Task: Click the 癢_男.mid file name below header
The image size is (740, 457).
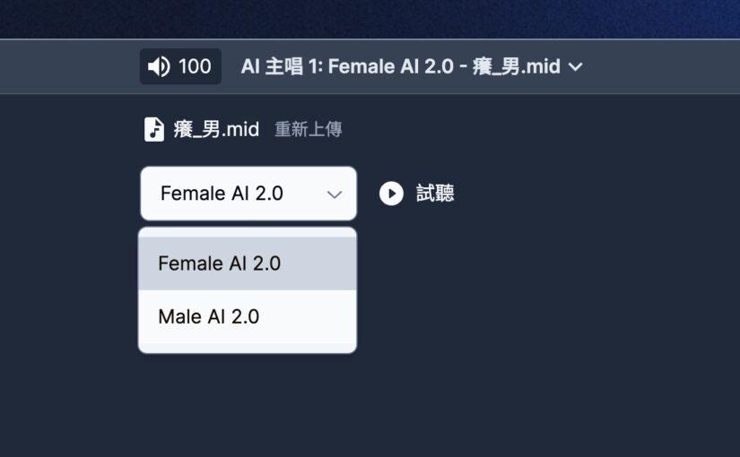Action: click(x=216, y=130)
